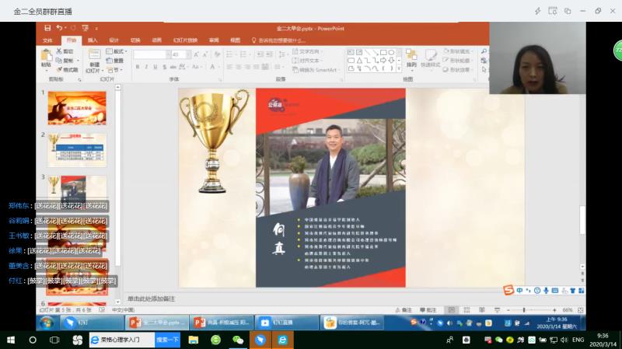Select the first slide thumbnail
Screen dimensions: 622x349
pos(77,107)
